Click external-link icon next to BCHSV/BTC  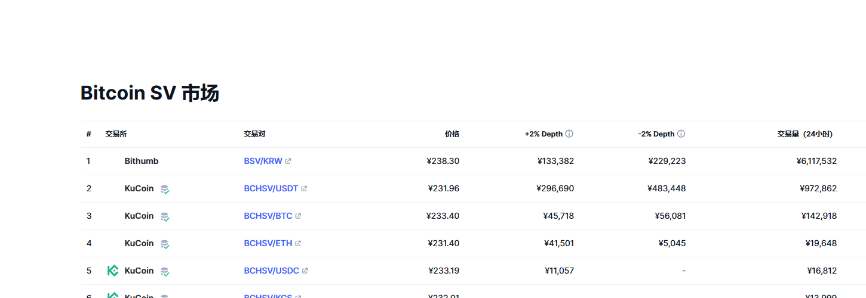click(298, 216)
